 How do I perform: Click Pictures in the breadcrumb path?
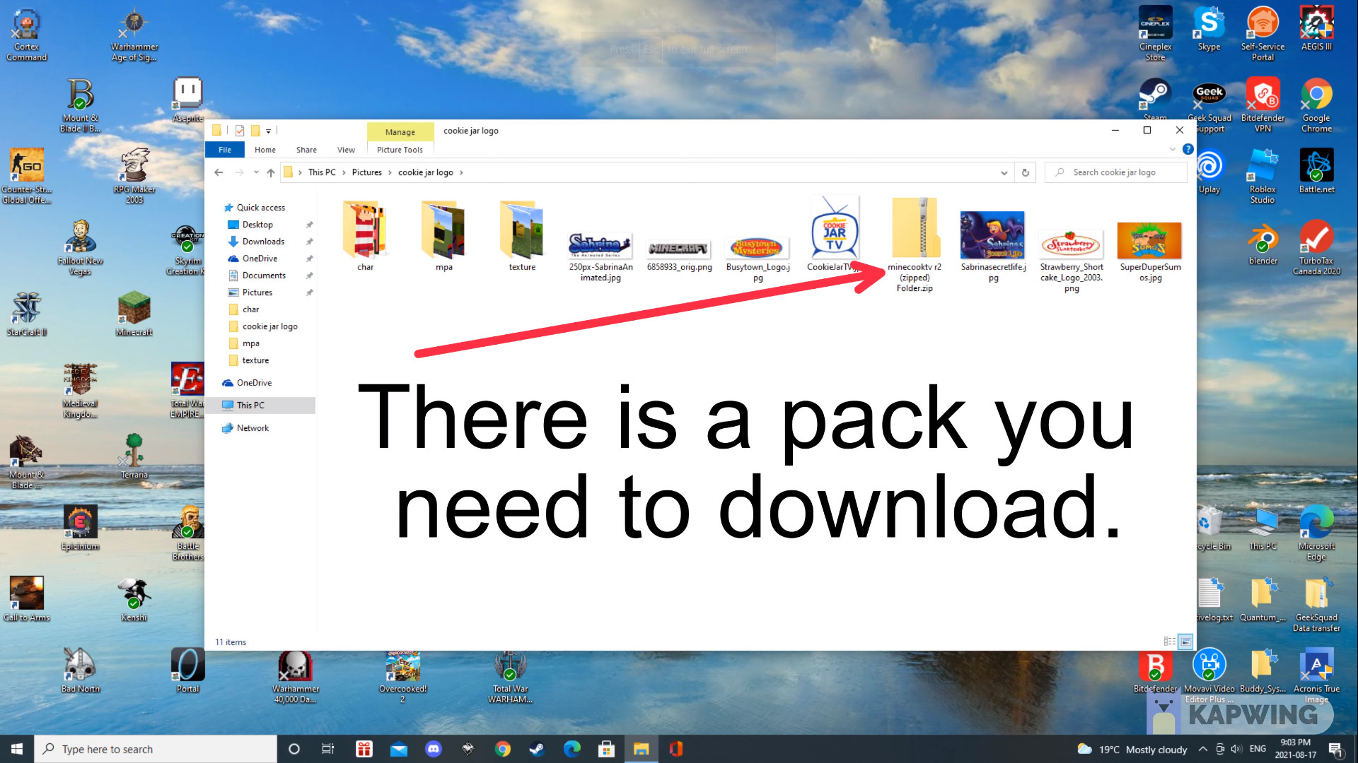click(x=366, y=172)
